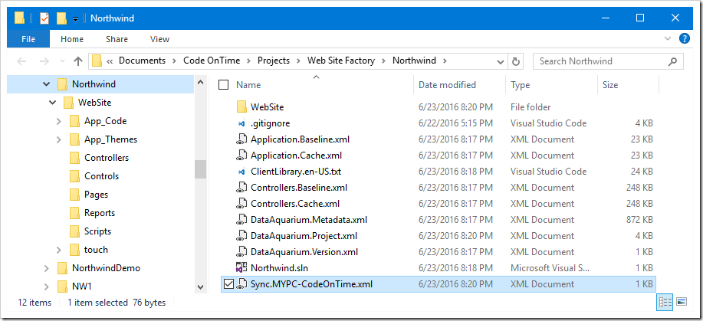Image resolution: width=703 pixels, height=321 pixels.
Task: Sort by the Name column header
Action: [x=248, y=85]
